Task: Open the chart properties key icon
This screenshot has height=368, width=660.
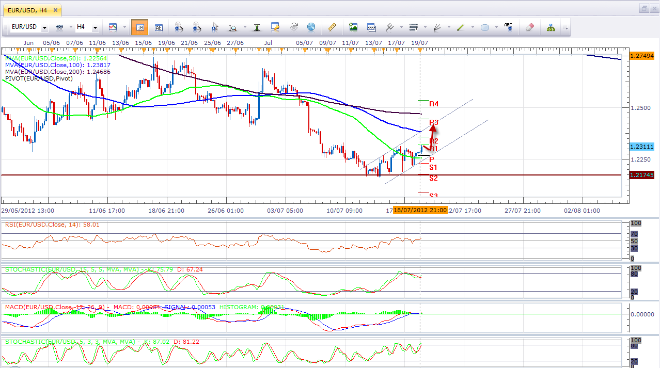Action: [x=275, y=27]
